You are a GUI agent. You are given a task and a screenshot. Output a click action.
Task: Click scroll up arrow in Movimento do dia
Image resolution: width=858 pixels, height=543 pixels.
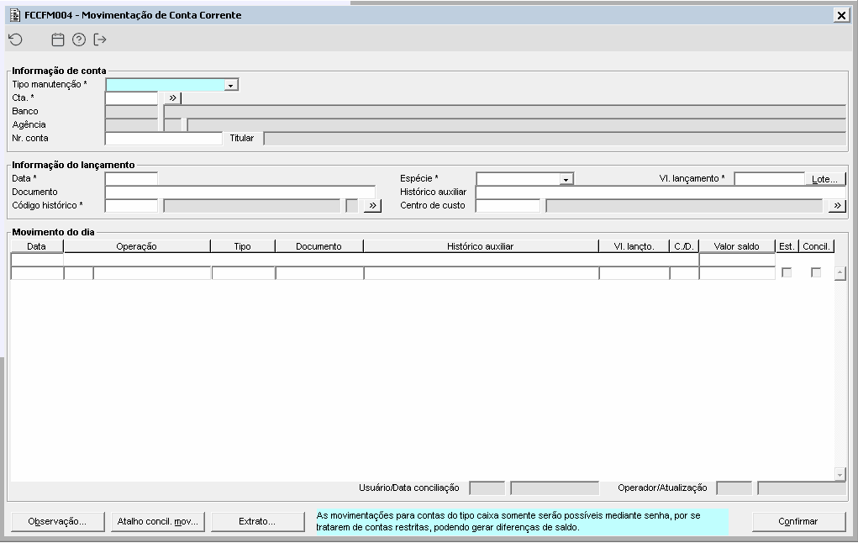[x=840, y=273]
